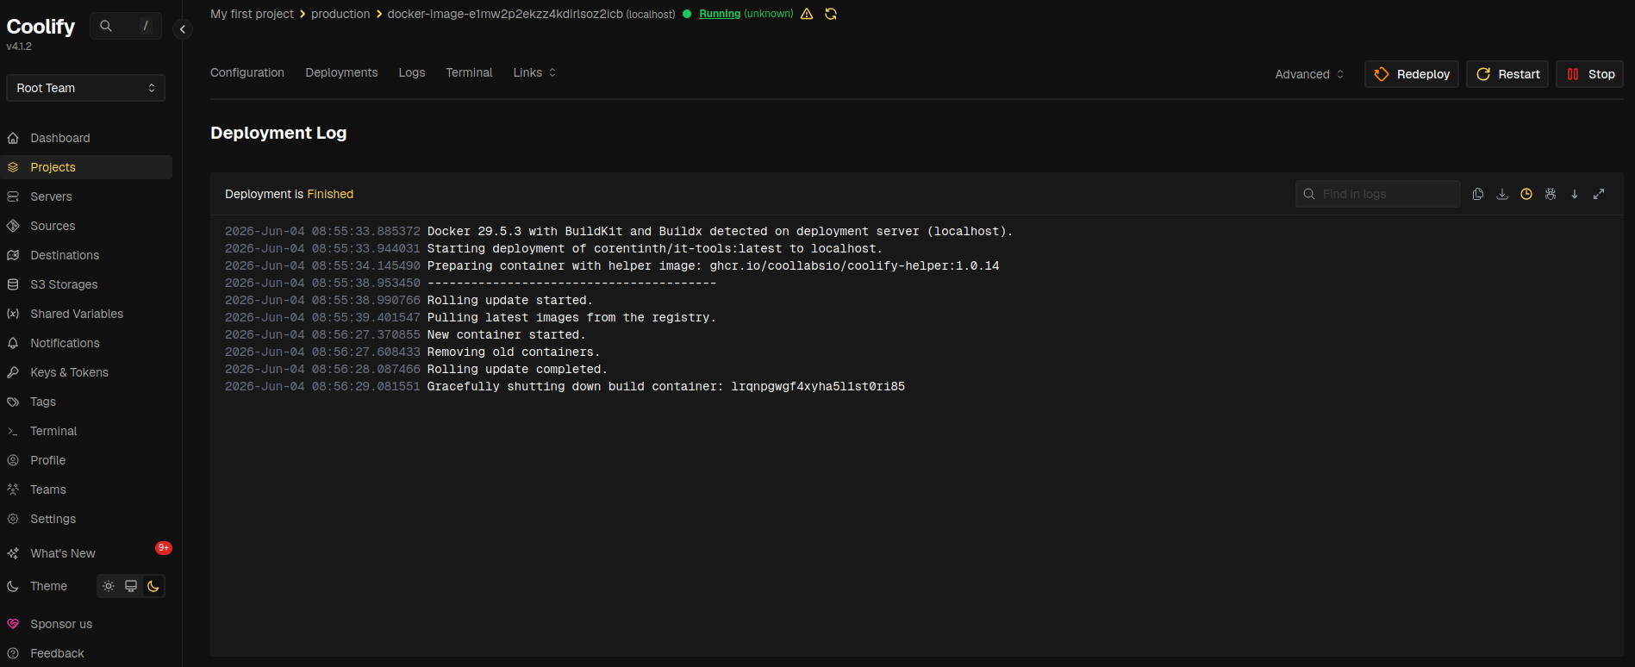Switch to the application Terminal tab
This screenshot has height=667, width=1635.
(469, 72)
